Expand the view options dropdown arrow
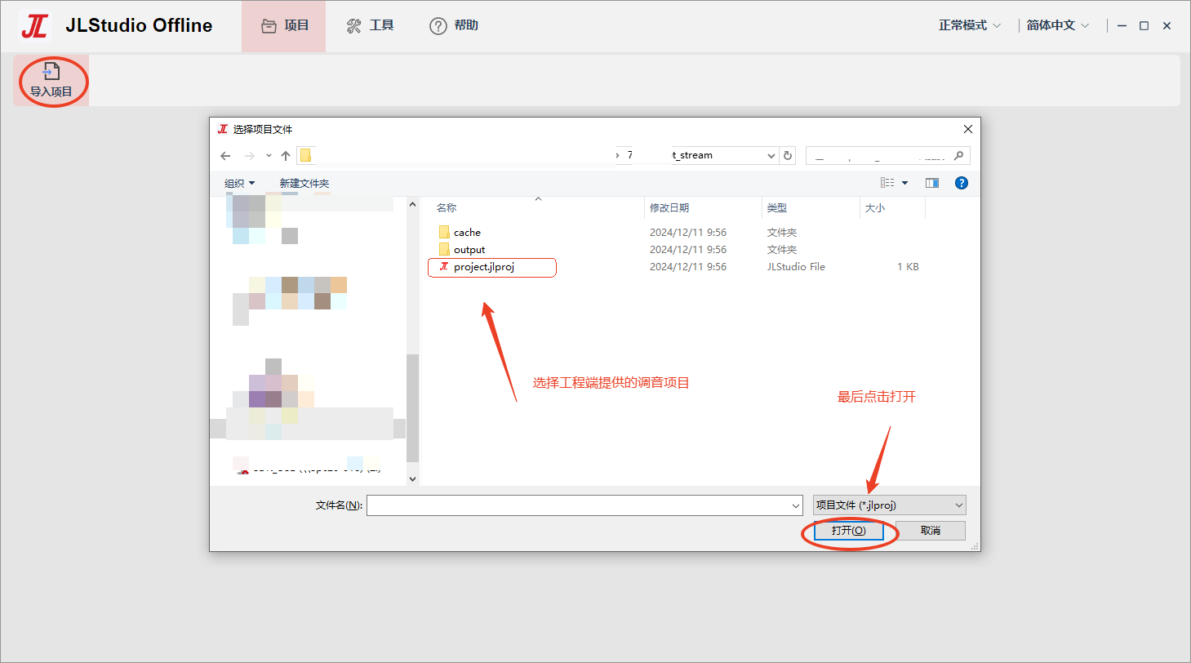This screenshot has height=663, width=1191. (x=905, y=184)
